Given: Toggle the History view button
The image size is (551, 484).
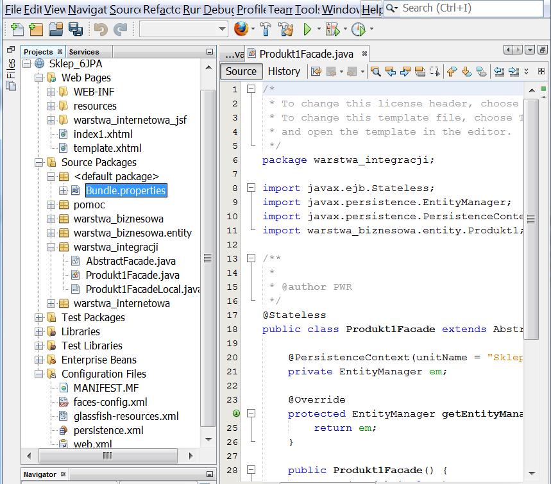Looking at the screenshot, I should click(x=284, y=71).
